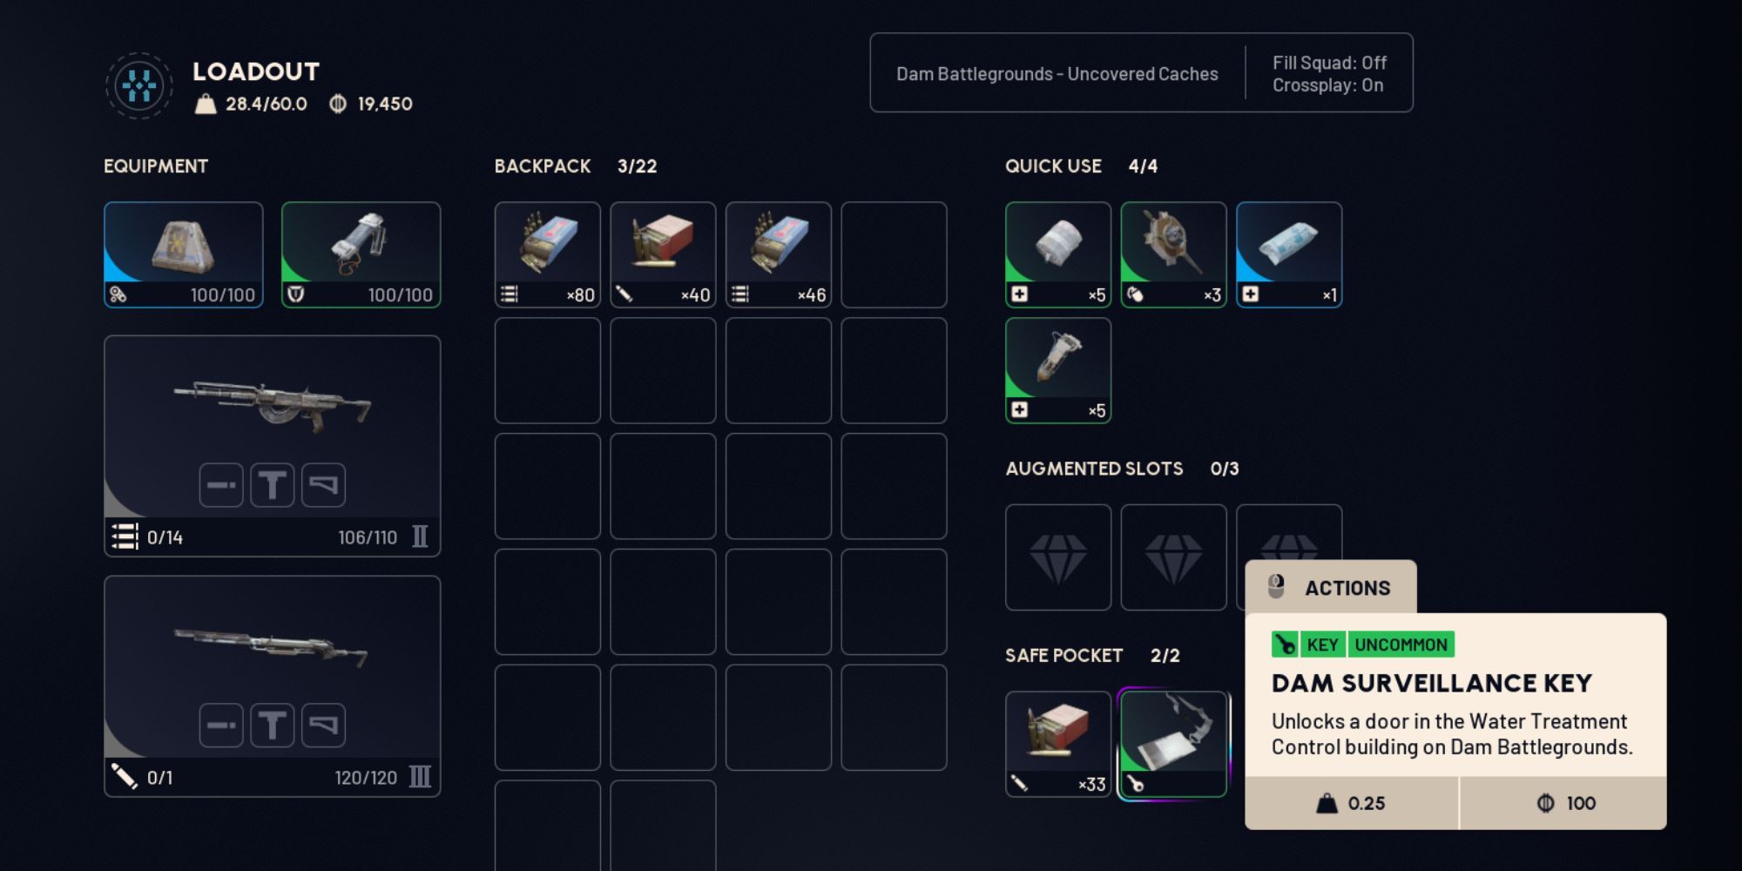Image resolution: width=1742 pixels, height=871 pixels.
Task: Click the Dam Battlegrounds map selection panel
Action: coord(1057,73)
